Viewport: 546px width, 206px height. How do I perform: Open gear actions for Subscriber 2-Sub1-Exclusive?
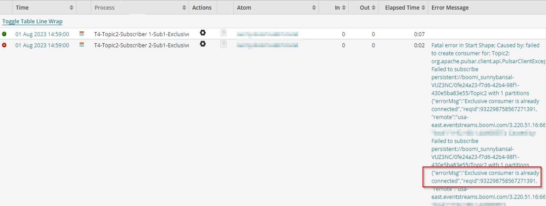(203, 44)
